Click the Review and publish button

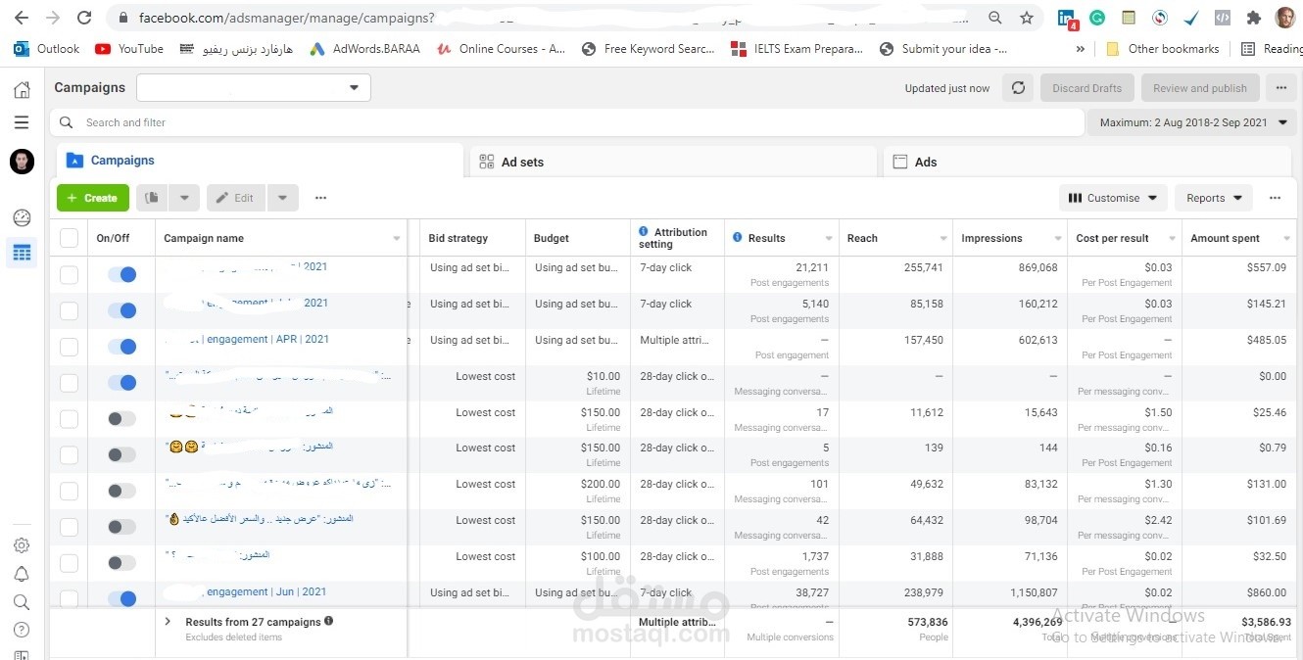[x=1199, y=88]
